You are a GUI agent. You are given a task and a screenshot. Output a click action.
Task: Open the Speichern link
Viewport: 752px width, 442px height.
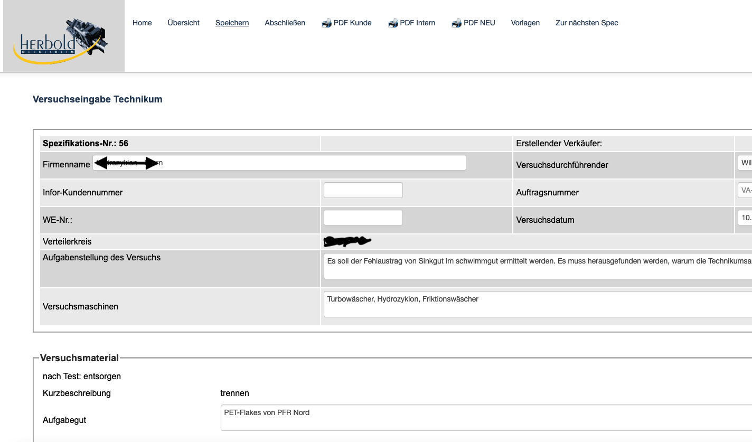232,23
